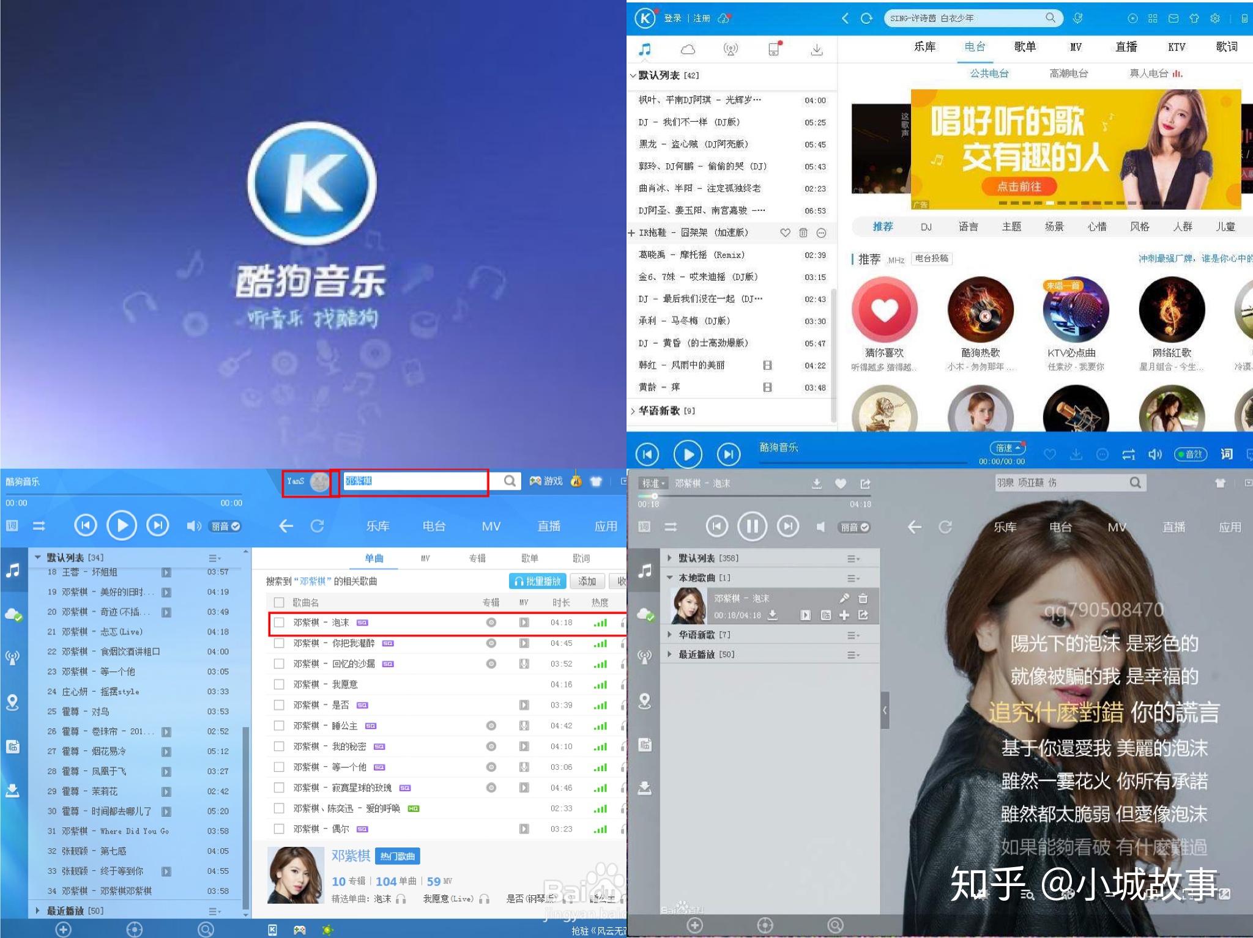Open radio sidebar icon in the search results window
This screenshot has height=938, width=1253.
pyautogui.click(x=13, y=658)
